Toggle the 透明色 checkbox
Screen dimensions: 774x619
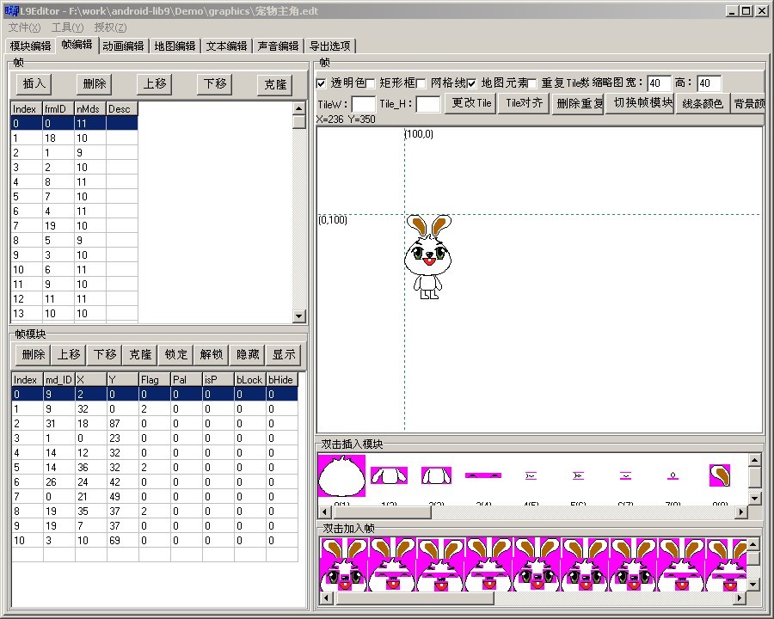coord(321,83)
